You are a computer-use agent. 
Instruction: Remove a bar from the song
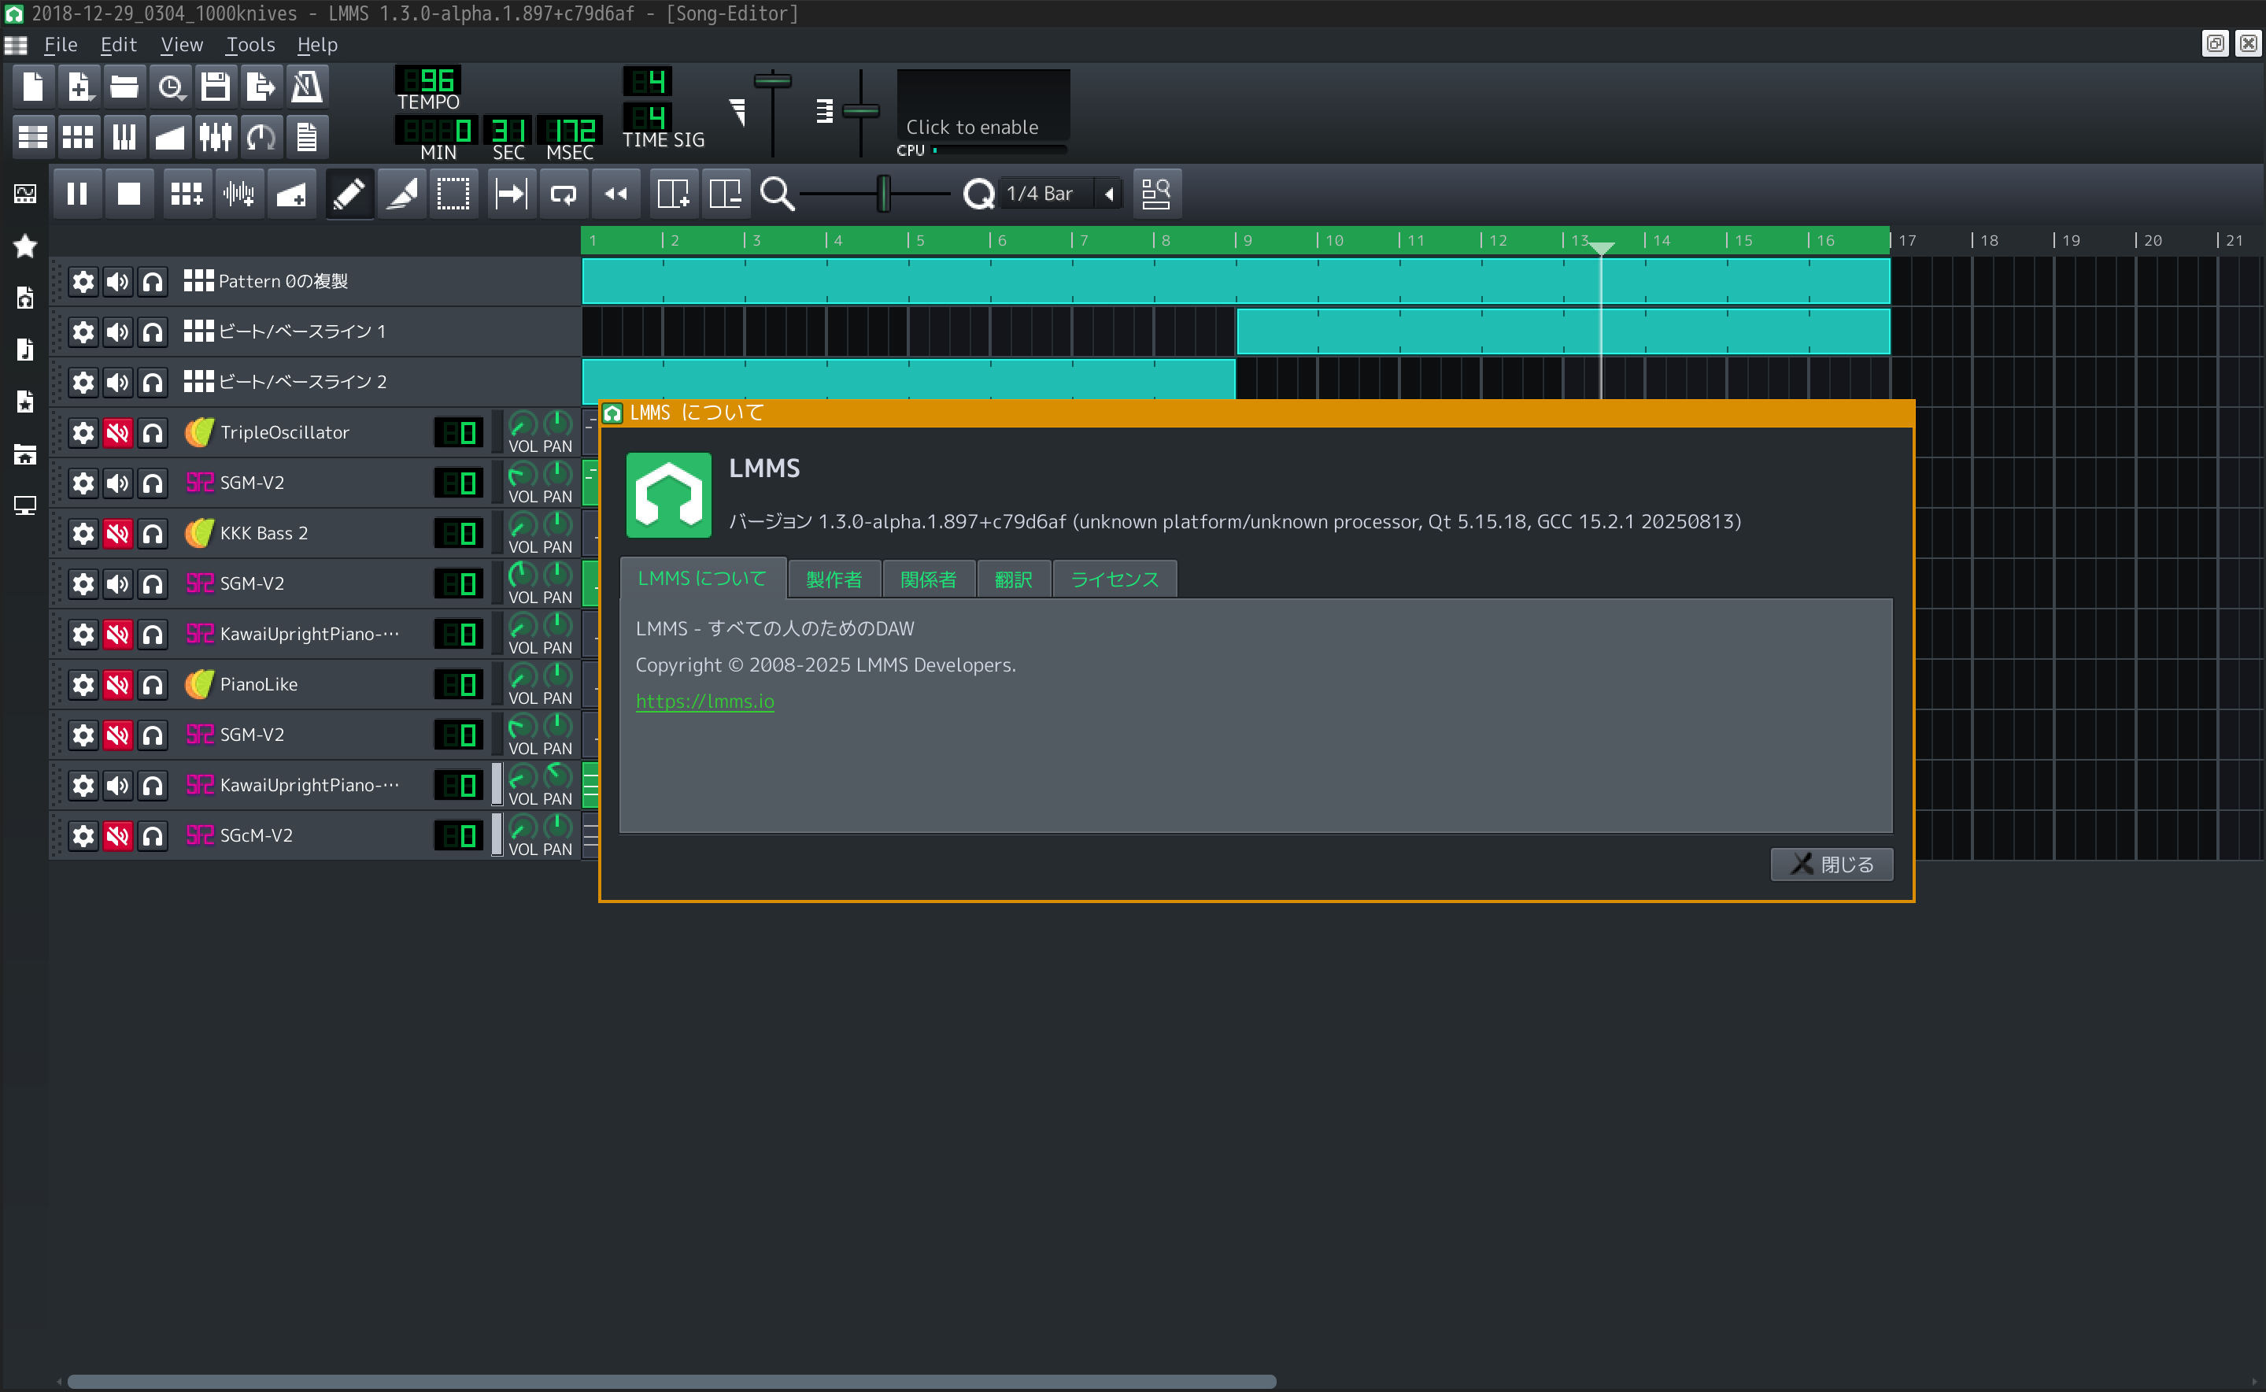[725, 194]
